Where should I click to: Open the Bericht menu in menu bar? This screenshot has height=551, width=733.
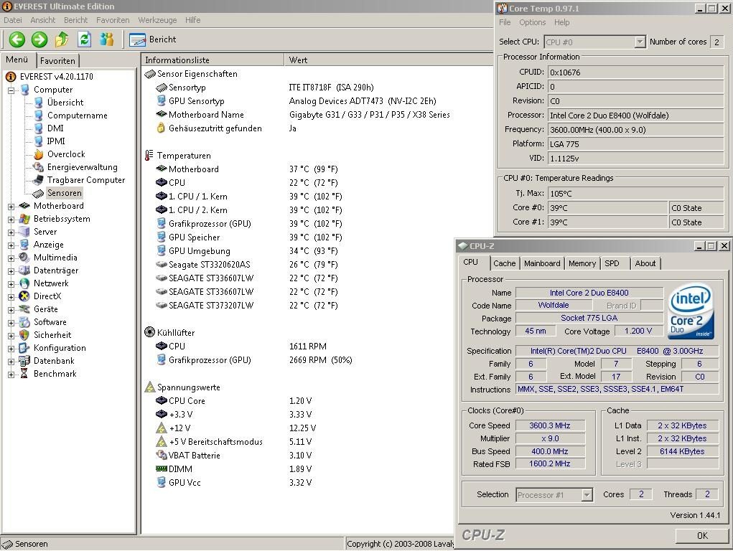pyautogui.click(x=75, y=20)
